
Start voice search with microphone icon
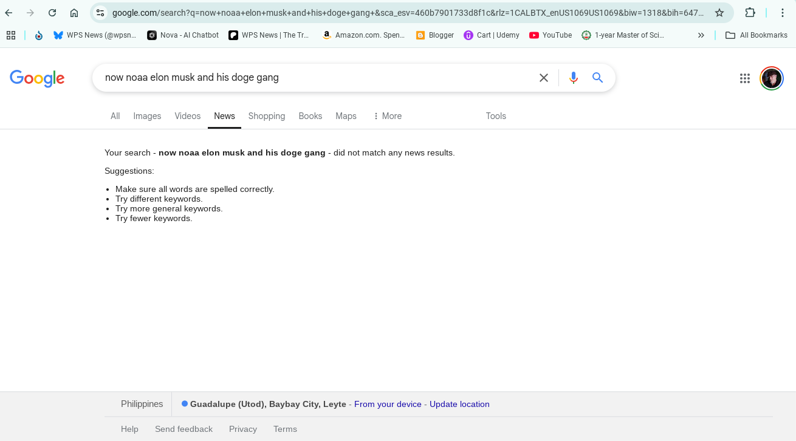point(573,78)
